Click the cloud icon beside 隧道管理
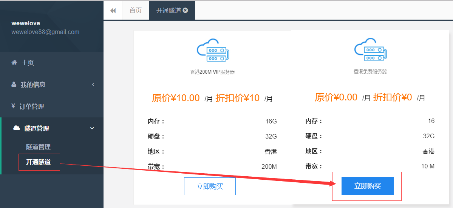 pos(16,128)
